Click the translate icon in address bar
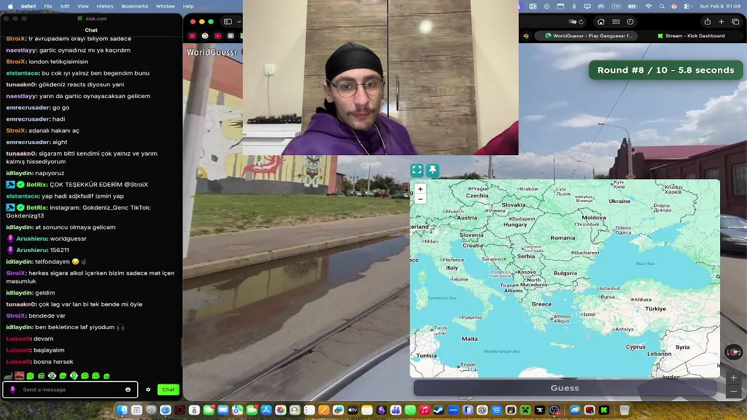 (x=573, y=22)
